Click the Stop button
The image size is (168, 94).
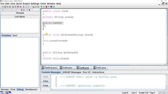tap(45, 77)
